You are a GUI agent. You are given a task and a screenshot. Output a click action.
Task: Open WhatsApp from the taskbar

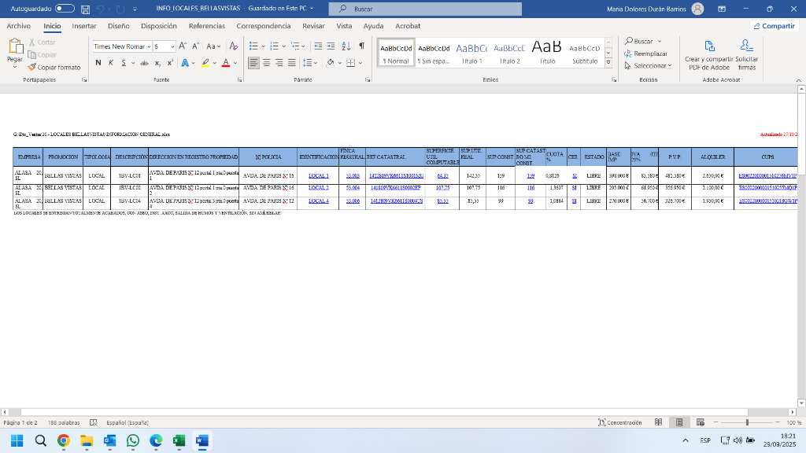132,440
